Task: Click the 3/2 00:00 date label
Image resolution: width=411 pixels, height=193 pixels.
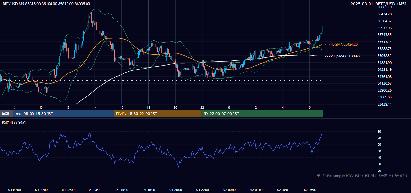Action: click(x=229, y=190)
